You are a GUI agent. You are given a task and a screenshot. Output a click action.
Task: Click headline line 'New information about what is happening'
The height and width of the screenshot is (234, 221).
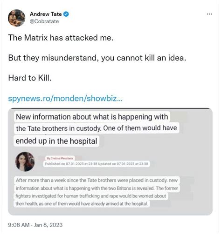(x=92, y=117)
